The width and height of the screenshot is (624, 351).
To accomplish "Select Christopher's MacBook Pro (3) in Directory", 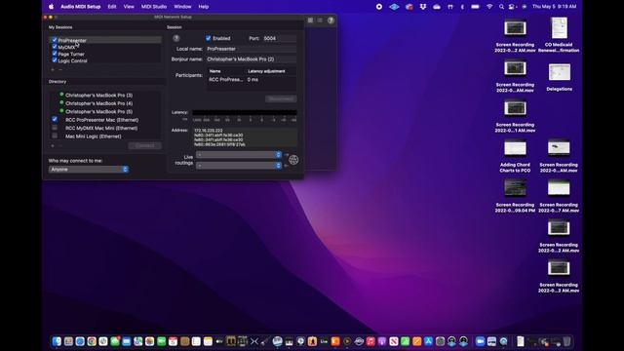I will tap(98, 96).
